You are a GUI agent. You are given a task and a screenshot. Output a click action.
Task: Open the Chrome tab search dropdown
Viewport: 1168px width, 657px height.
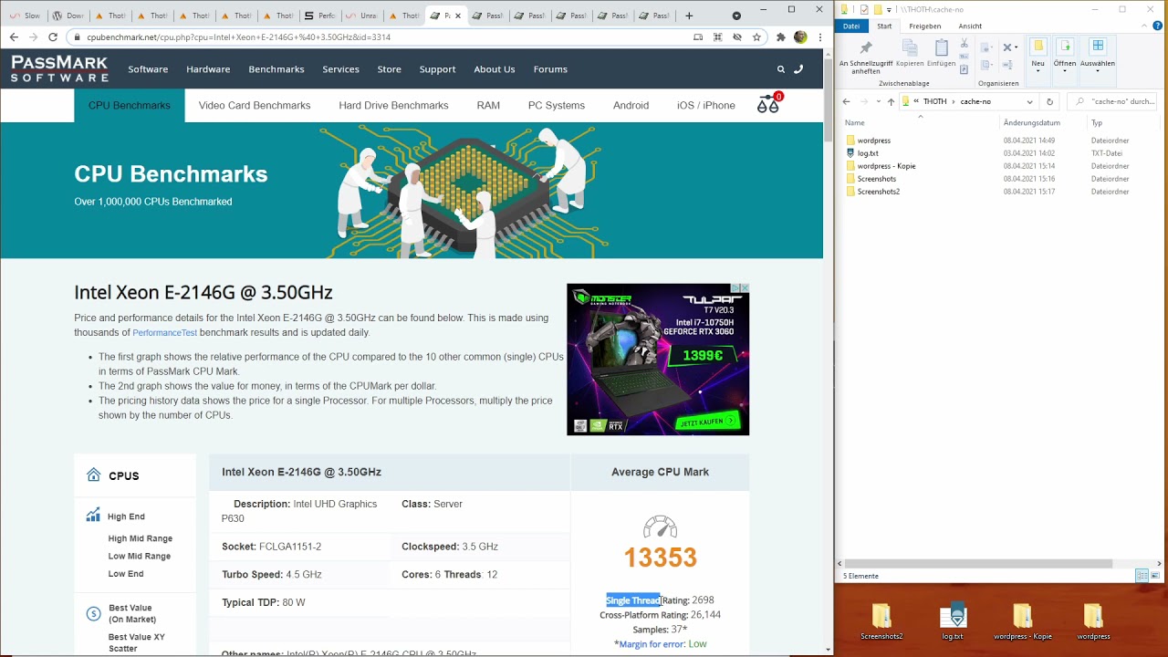coord(736,16)
